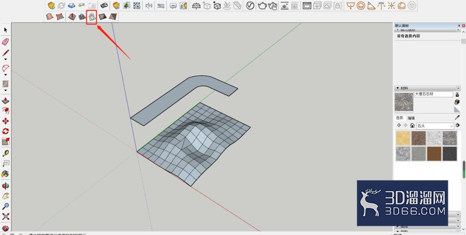The height and width of the screenshot is (235, 466).
Task: Collapse the 材料 panel
Action: pos(397,88)
